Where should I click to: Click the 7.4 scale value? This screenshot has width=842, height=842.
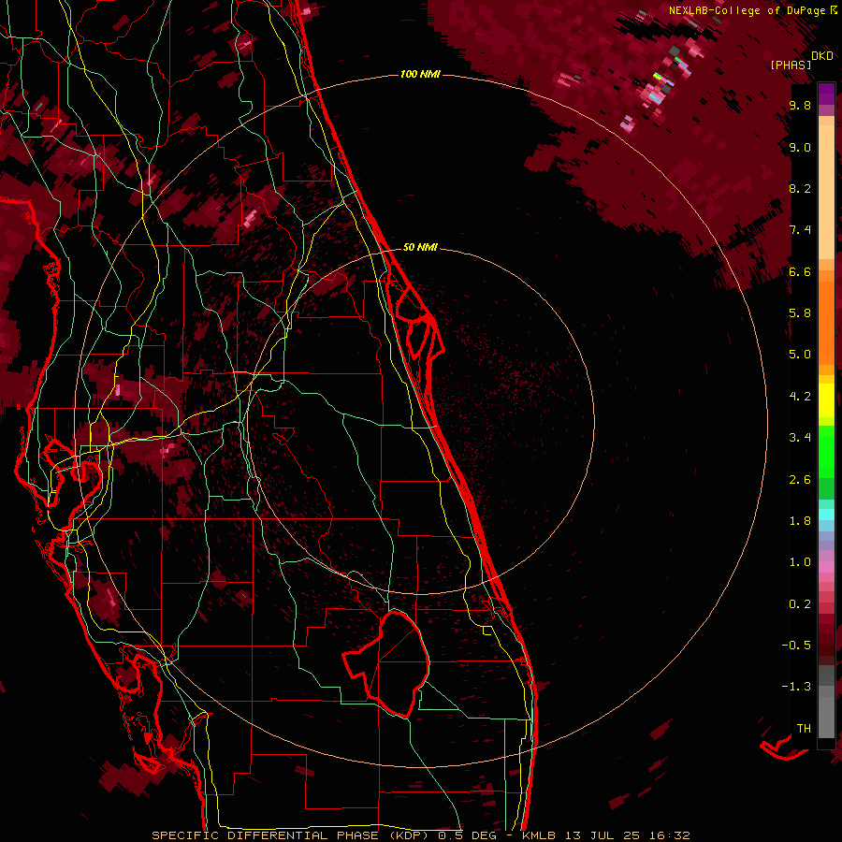click(x=800, y=230)
